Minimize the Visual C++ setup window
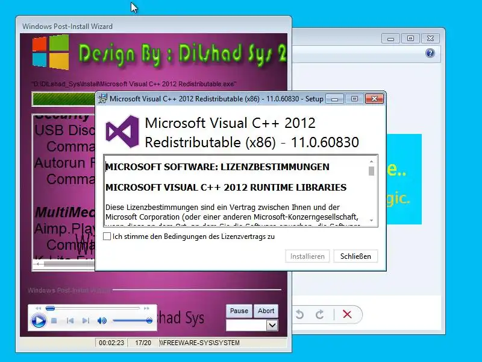Viewport: 482px width, 362px height. 335,99
